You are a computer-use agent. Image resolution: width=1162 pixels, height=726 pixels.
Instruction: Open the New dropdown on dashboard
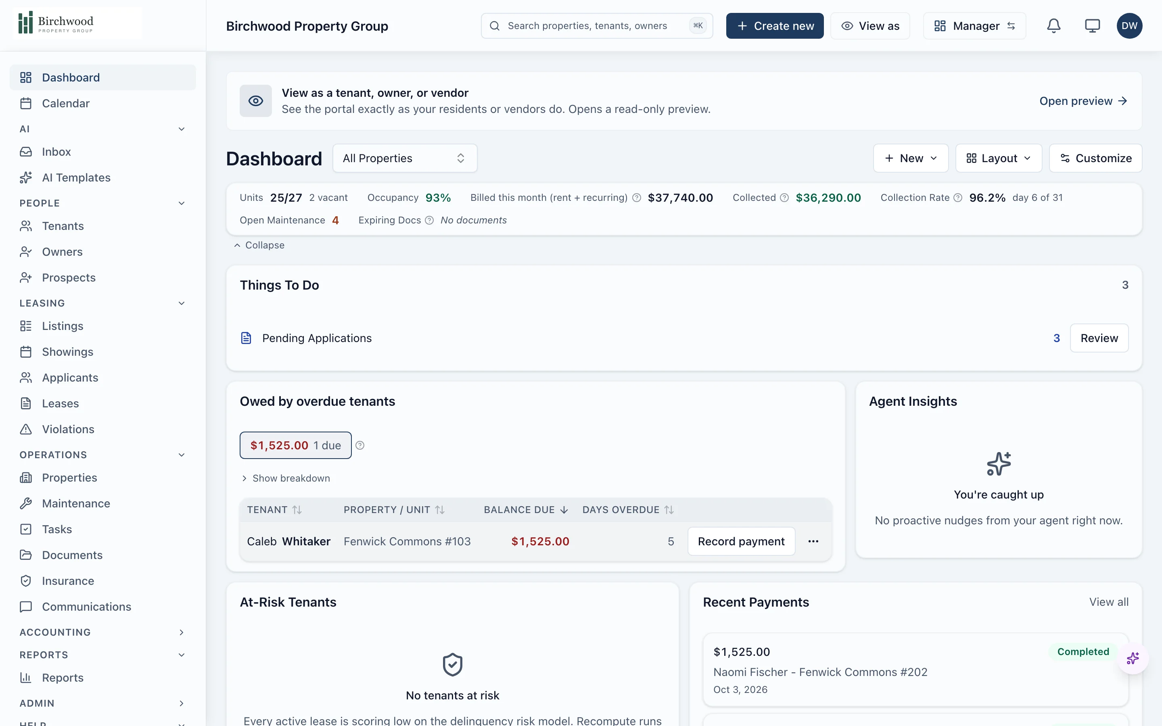click(910, 159)
